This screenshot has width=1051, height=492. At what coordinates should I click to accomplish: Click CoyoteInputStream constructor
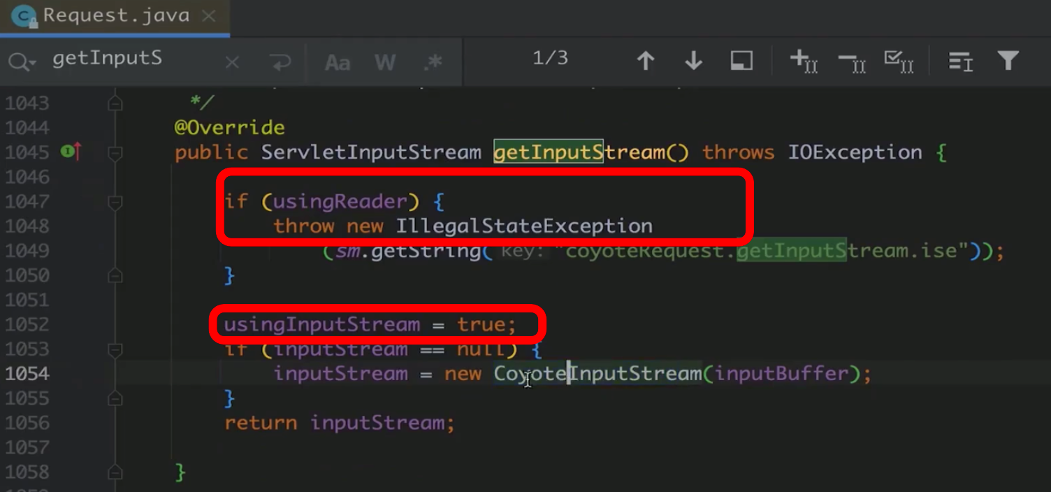tap(597, 373)
